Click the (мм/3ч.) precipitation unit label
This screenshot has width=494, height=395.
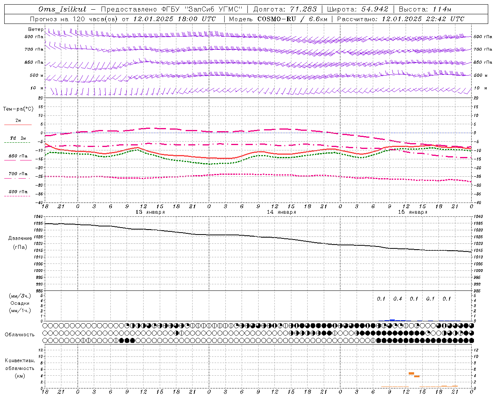20,296
